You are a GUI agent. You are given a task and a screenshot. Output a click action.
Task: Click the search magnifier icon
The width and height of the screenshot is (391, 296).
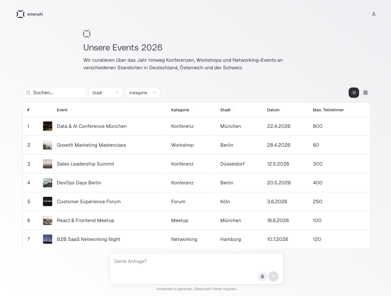coord(28,93)
